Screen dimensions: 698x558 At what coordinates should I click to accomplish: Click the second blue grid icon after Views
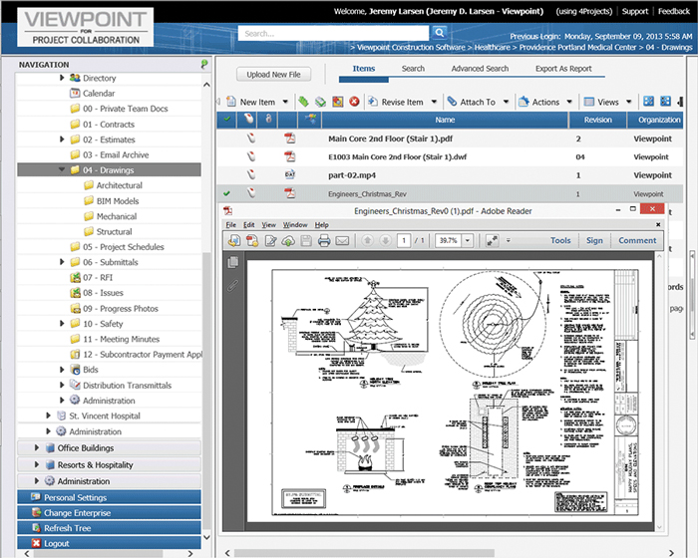pos(665,102)
